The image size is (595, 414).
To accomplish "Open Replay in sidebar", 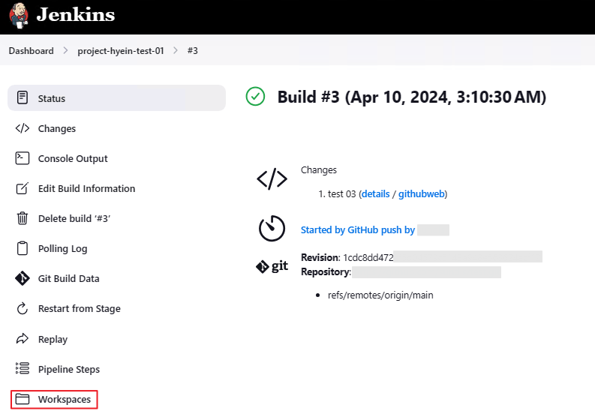I will [53, 339].
